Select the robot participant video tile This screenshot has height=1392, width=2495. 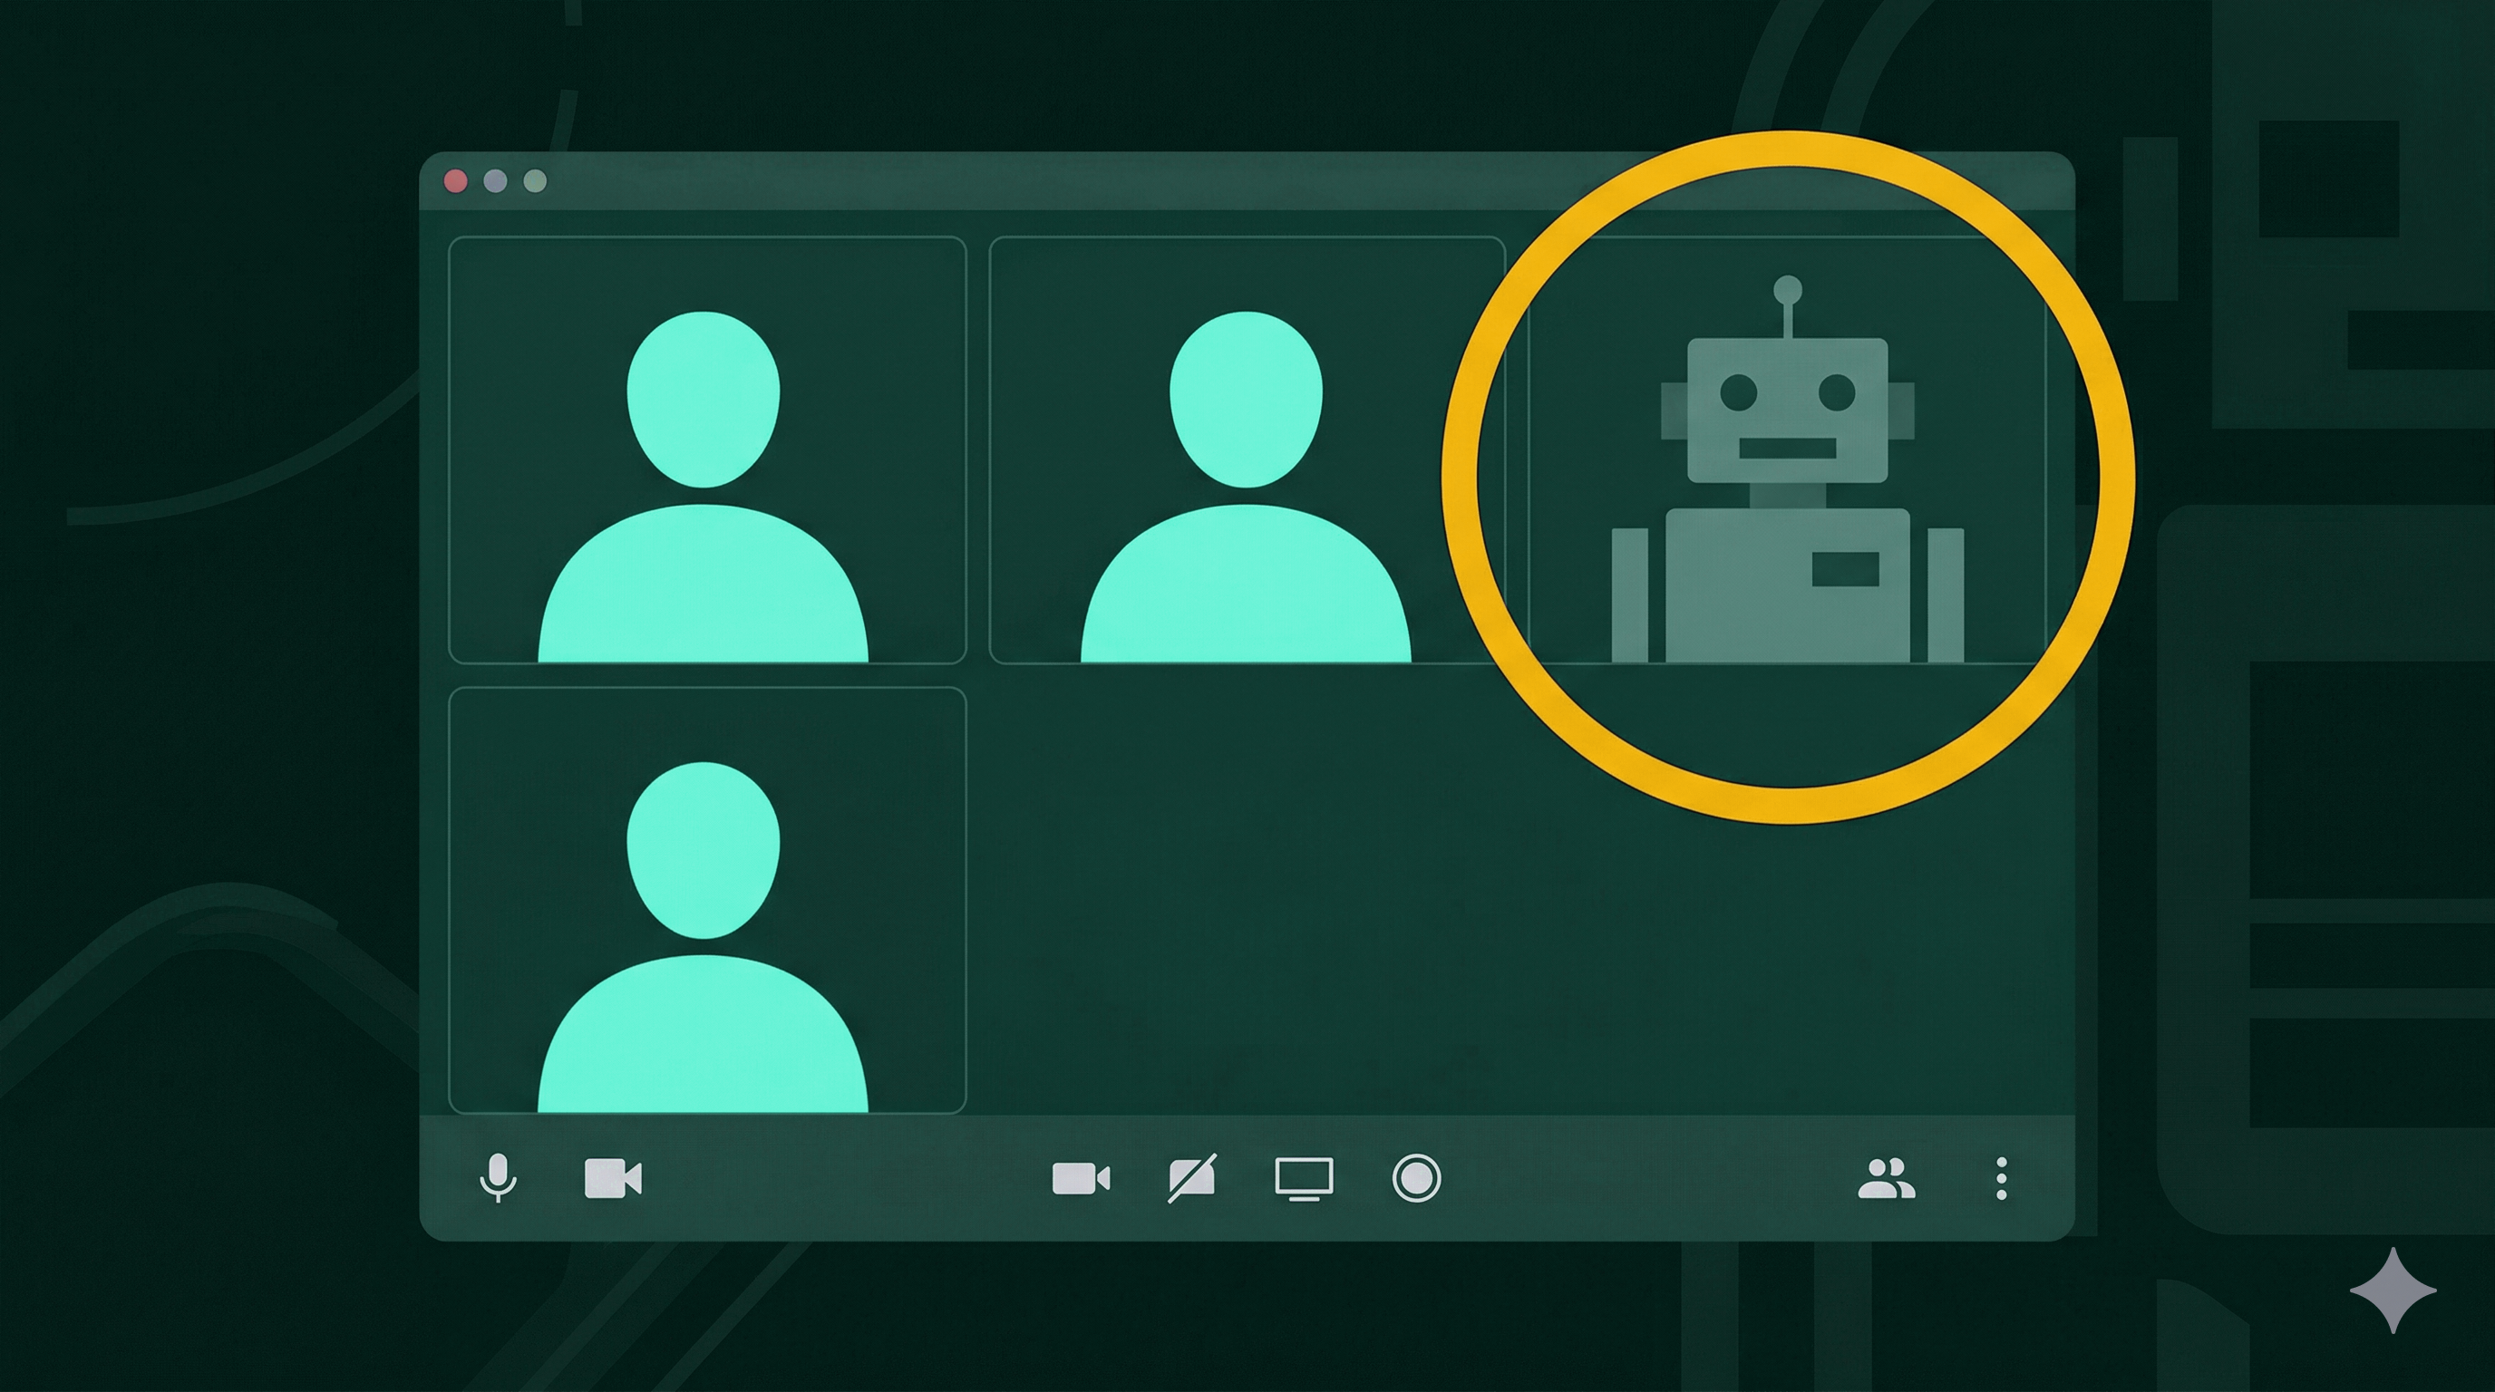[1787, 450]
